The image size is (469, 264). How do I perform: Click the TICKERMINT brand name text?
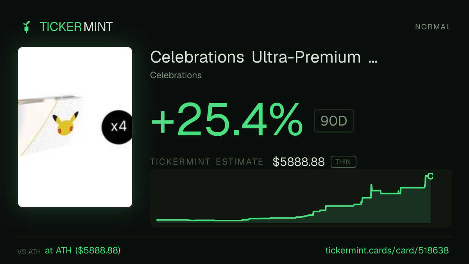[x=76, y=27]
